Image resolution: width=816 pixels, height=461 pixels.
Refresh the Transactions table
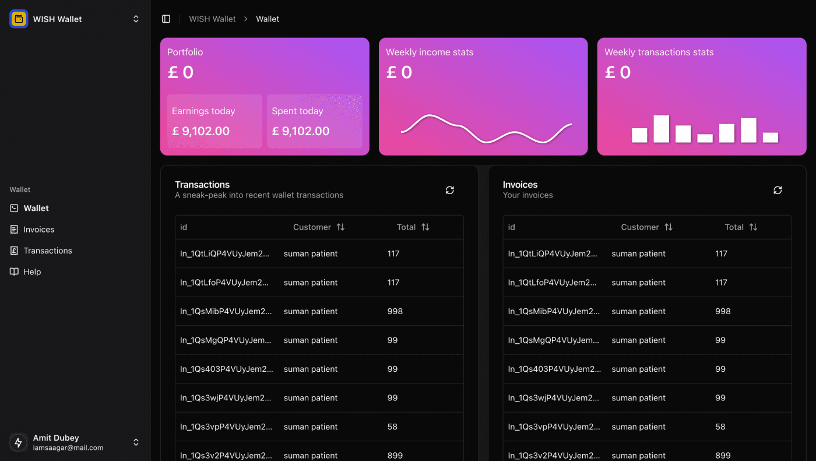(449, 190)
